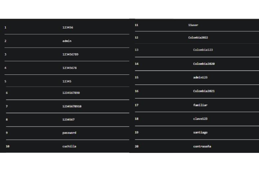Click the word 'password' in row 9
The width and height of the screenshot is (259, 187).
click(x=69, y=133)
